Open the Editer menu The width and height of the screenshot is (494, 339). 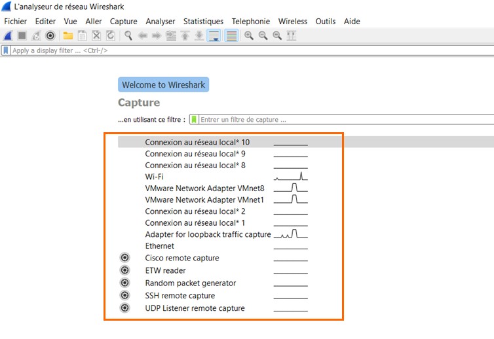pyautogui.click(x=45, y=22)
